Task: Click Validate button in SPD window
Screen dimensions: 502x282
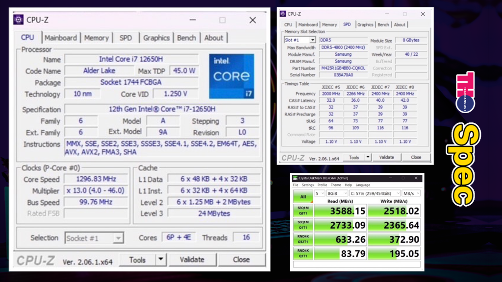Action: (x=386, y=157)
